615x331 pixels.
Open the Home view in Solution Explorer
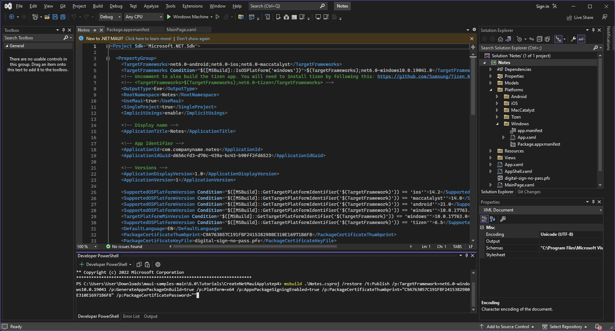pos(500,39)
